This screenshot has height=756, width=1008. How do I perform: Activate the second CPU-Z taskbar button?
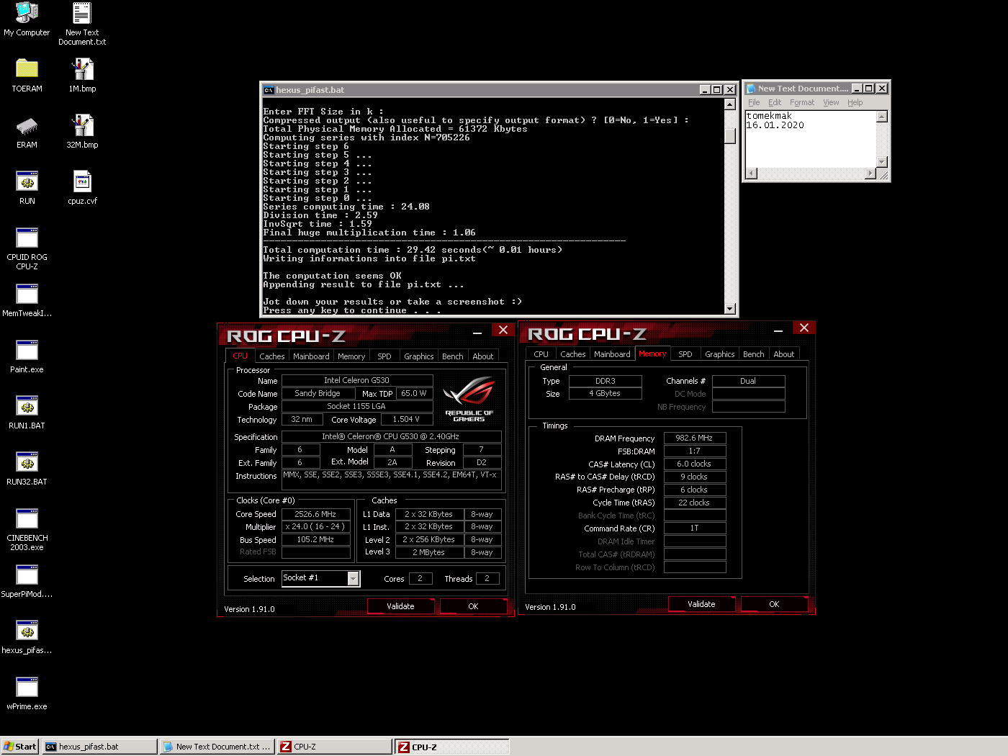coord(452,747)
